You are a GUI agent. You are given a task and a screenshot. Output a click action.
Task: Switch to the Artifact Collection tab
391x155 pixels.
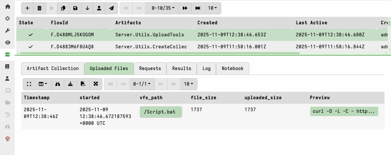point(53,68)
